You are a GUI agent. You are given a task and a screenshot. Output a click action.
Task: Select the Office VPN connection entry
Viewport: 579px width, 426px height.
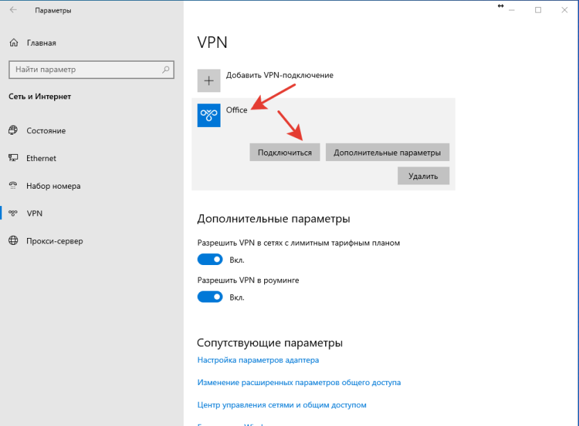(236, 110)
